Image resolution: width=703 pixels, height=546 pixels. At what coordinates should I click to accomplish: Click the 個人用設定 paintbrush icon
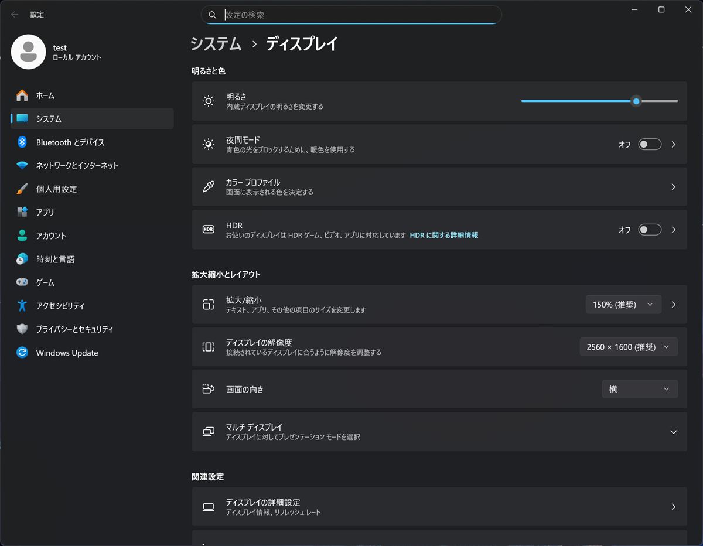point(22,189)
